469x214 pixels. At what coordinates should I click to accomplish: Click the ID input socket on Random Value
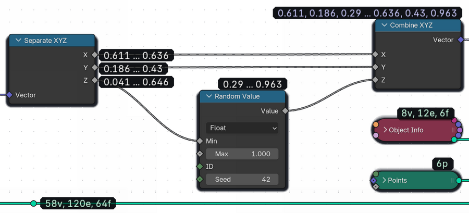(200, 167)
